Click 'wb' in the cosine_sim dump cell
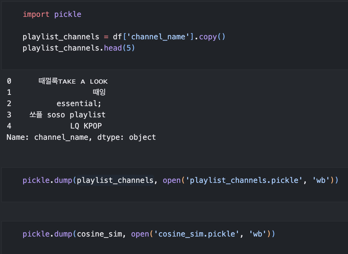 [x=257, y=234]
